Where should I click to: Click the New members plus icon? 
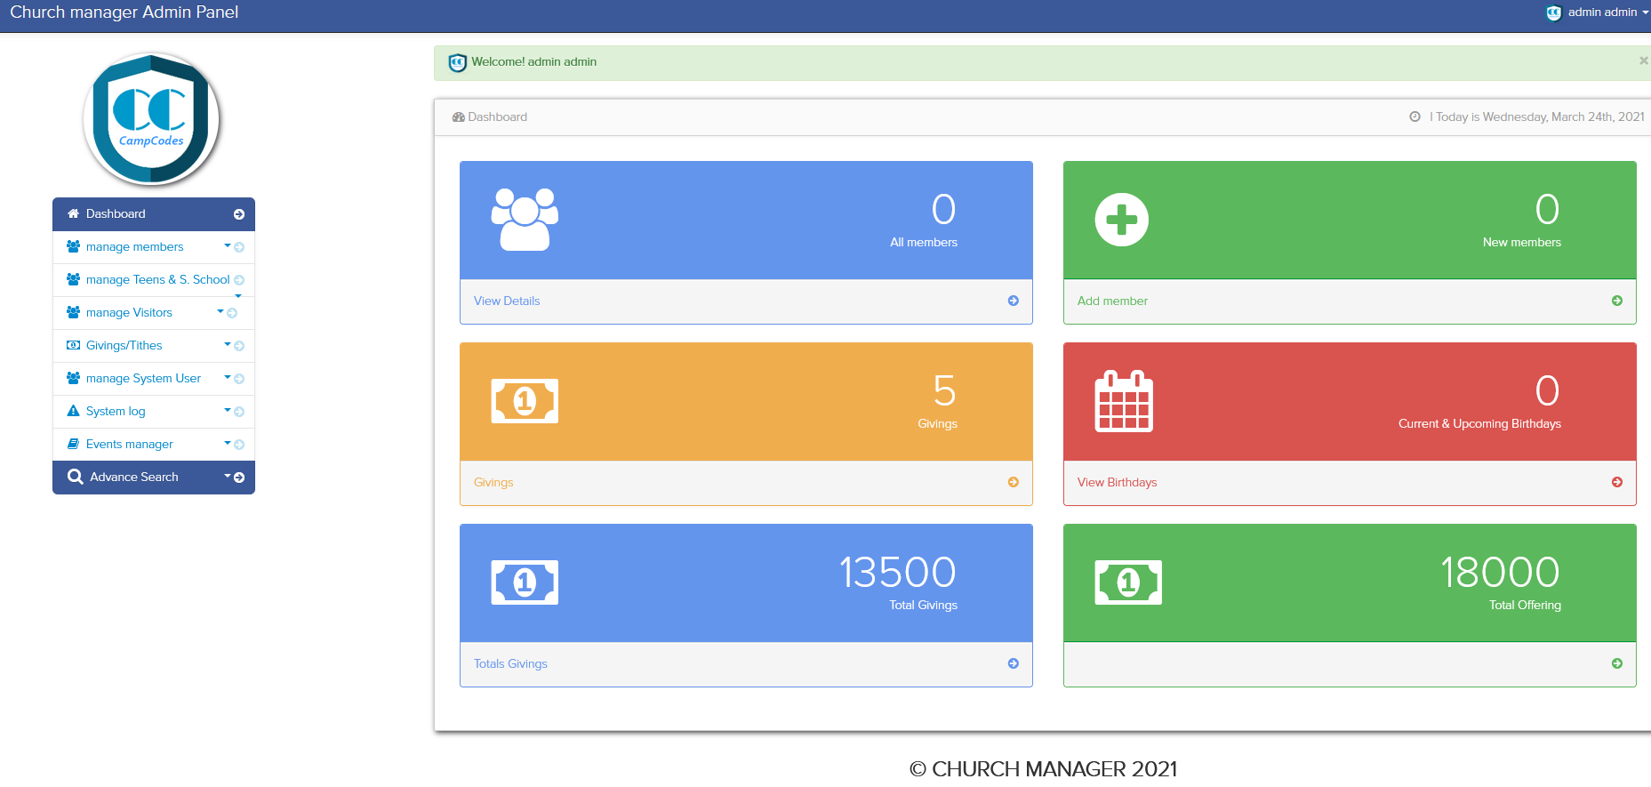coord(1122,220)
